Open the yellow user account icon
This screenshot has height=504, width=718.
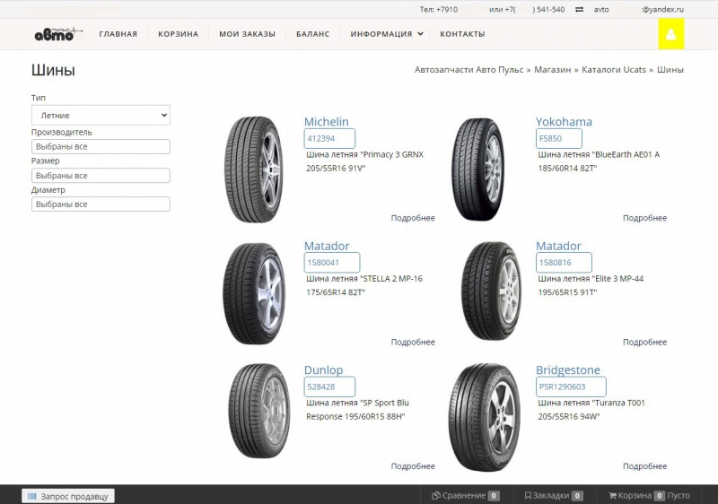tap(670, 34)
